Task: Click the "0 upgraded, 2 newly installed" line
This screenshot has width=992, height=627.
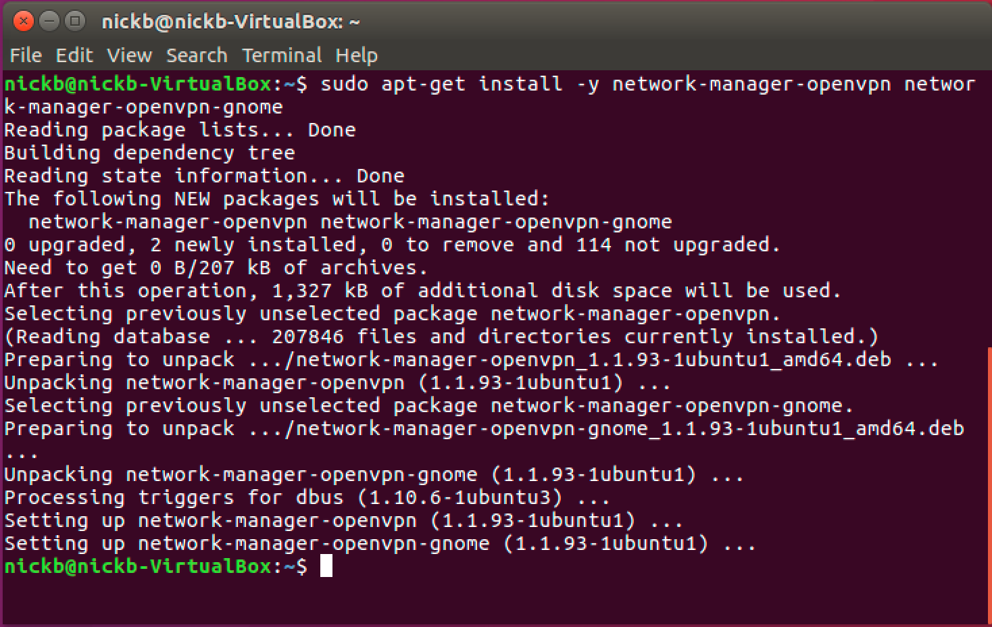Action: 392,245
